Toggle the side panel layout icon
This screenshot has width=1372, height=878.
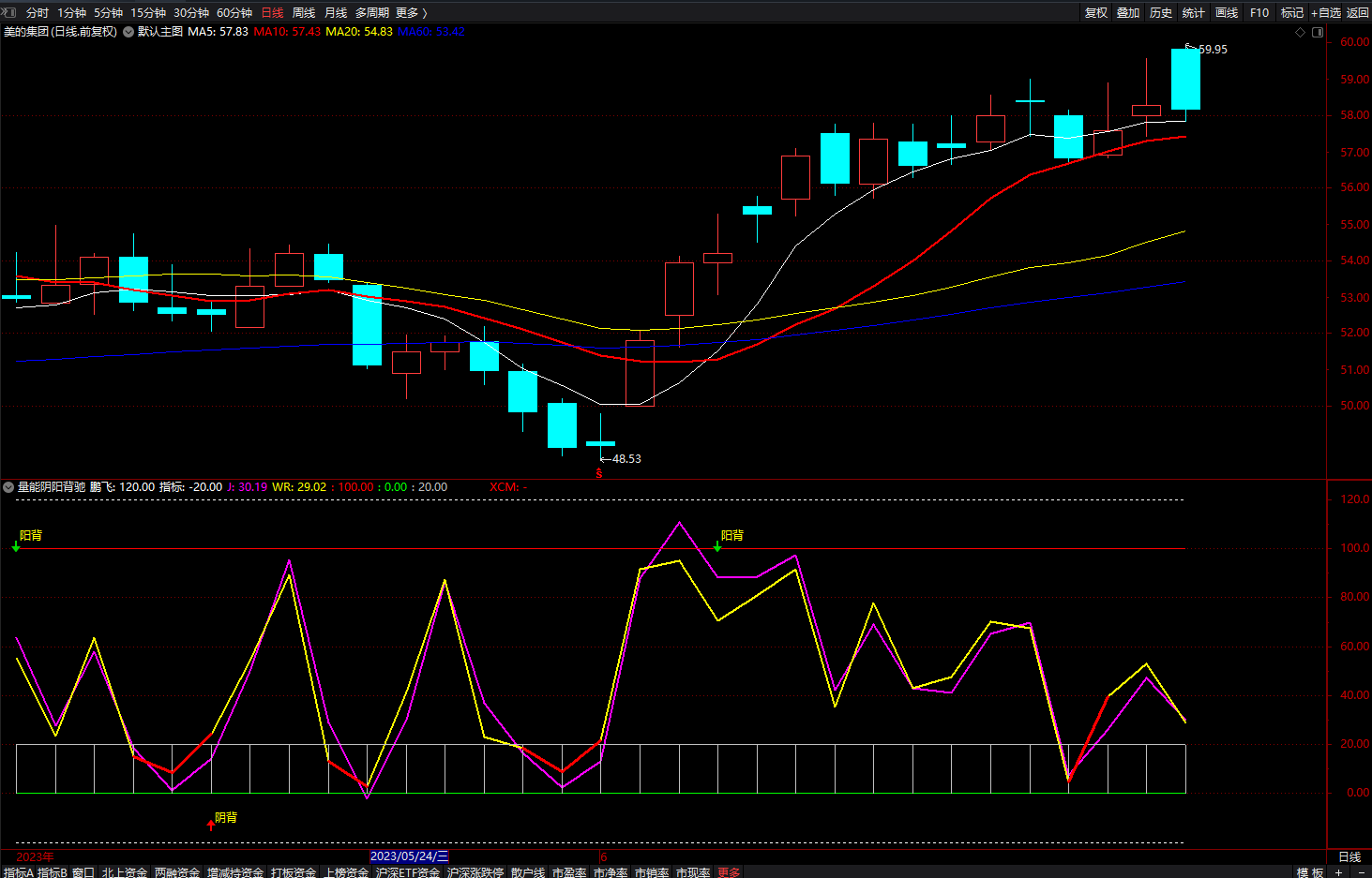coord(1318,32)
